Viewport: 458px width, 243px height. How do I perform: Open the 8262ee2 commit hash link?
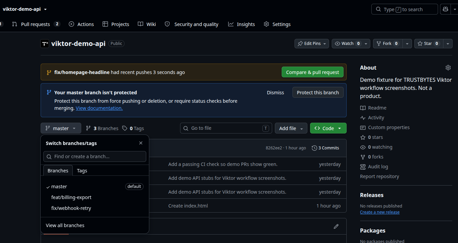(x=274, y=148)
